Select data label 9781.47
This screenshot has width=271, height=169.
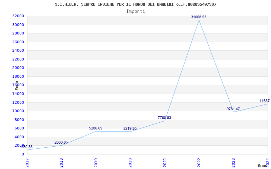click(233, 109)
